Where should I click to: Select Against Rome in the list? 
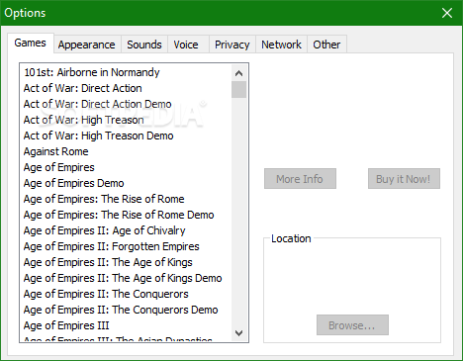[x=127, y=151]
